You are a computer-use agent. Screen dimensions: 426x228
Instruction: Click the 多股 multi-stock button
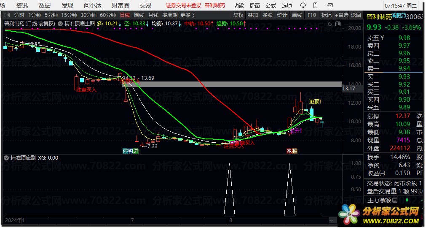268,15
